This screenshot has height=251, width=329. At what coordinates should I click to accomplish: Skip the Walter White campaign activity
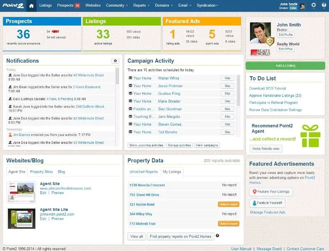click(227, 78)
